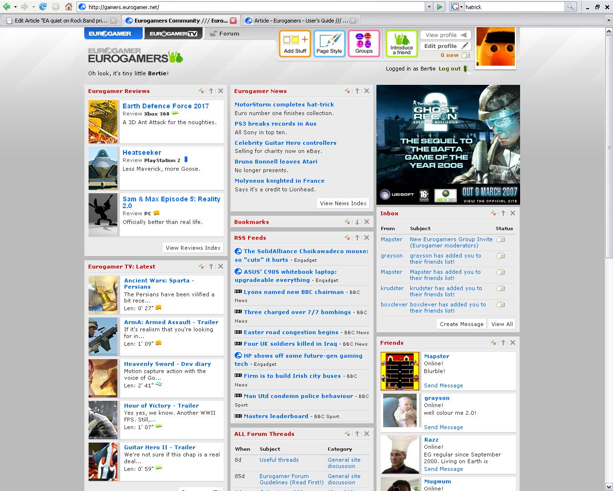
Task: Close the ALL Forum Threads panel
Action: (366, 433)
